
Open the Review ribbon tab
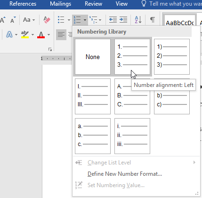coord(93,4)
